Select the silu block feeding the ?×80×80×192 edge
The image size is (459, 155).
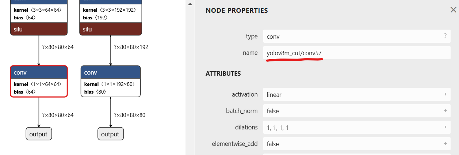click(x=110, y=29)
